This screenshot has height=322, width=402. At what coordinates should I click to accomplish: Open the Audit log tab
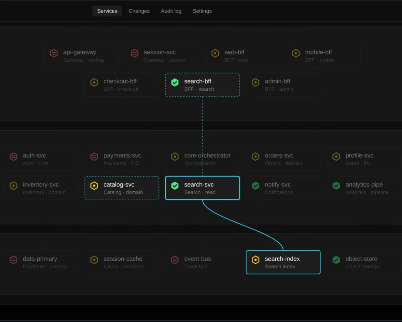(x=171, y=11)
